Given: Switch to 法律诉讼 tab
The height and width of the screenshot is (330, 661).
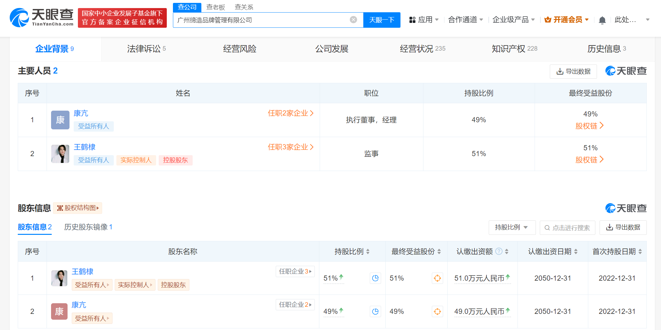Looking at the screenshot, I should [146, 49].
